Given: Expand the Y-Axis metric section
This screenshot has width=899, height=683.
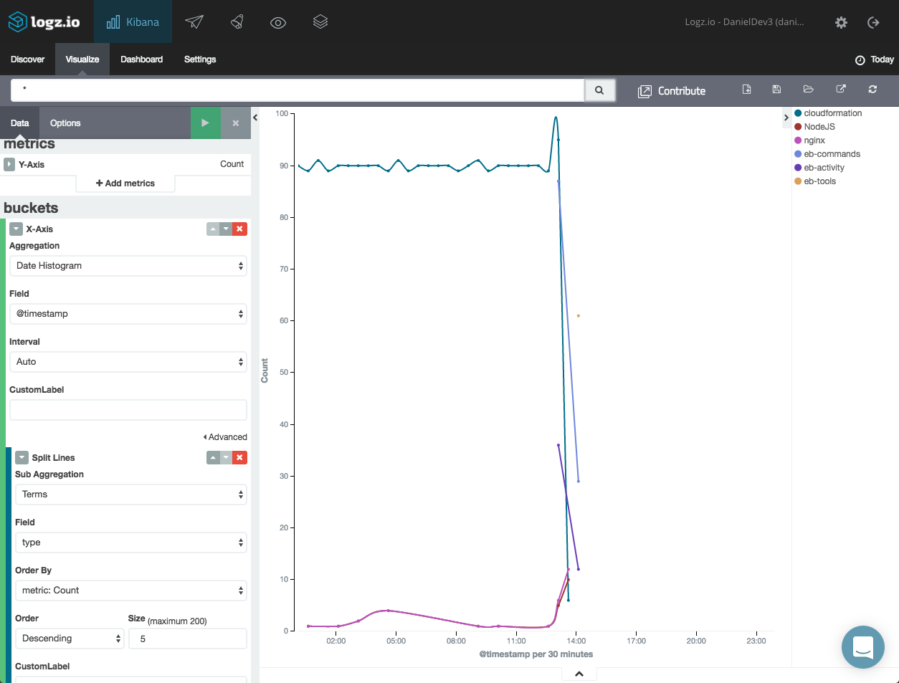Looking at the screenshot, I should pyautogui.click(x=9, y=165).
